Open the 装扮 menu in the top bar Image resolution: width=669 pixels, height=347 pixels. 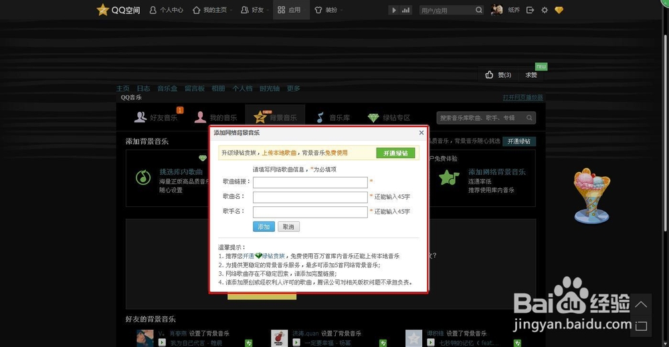[x=326, y=10]
